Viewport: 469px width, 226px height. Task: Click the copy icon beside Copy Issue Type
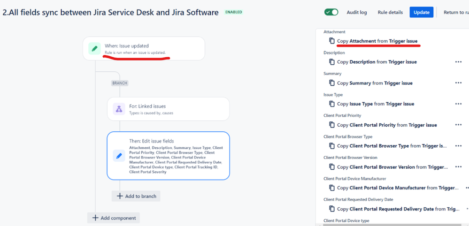tap(332, 104)
